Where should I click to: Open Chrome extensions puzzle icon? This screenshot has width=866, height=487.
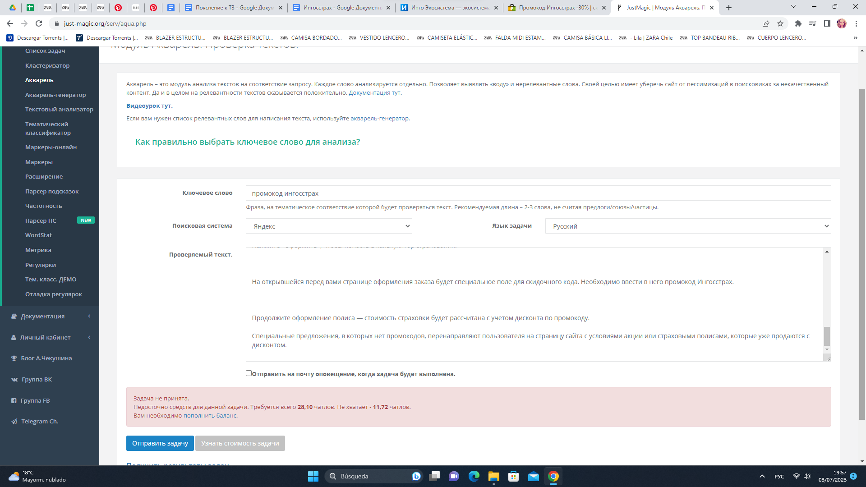click(x=798, y=23)
